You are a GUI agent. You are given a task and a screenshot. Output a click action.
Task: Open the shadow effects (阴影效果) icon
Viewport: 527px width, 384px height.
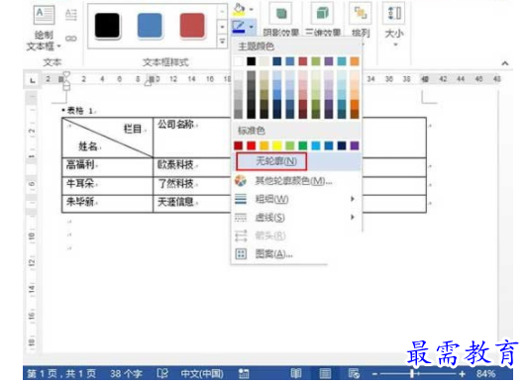[280, 14]
